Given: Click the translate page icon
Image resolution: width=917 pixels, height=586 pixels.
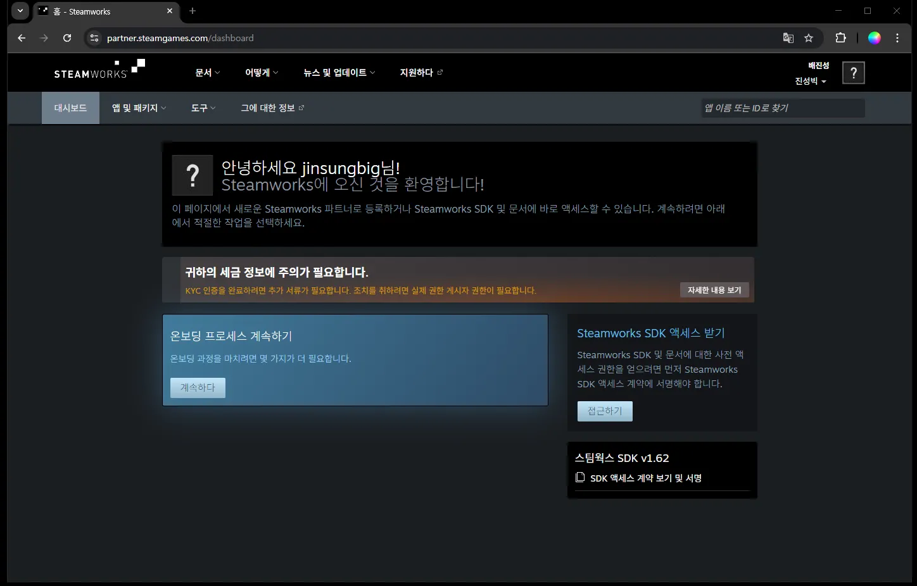Looking at the screenshot, I should point(788,38).
